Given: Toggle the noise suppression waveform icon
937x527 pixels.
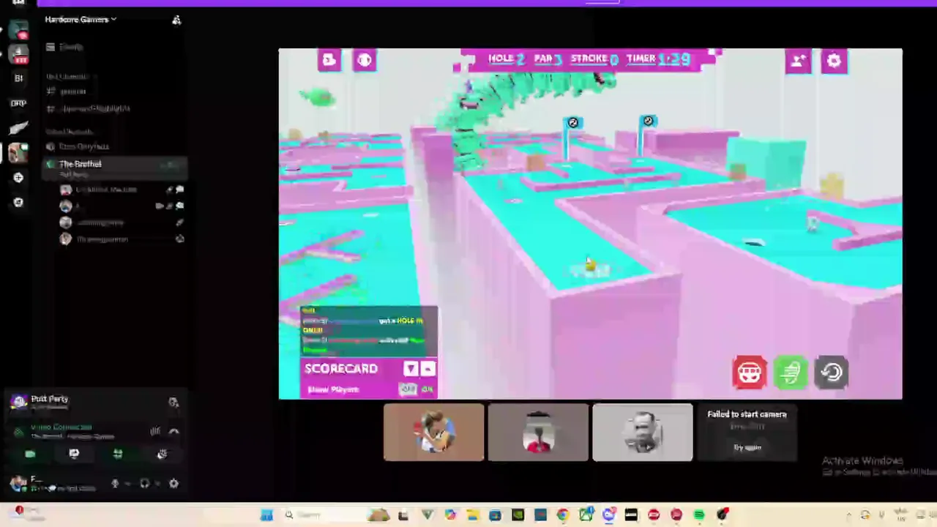Looking at the screenshot, I should (x=155, y=431).
